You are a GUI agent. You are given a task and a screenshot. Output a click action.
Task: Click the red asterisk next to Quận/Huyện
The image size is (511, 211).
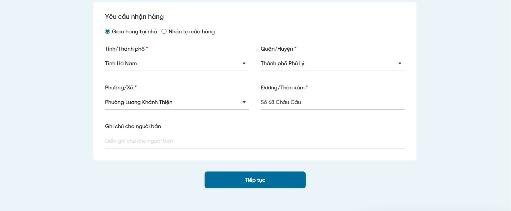pyautogui.click(x=295, y=48)
